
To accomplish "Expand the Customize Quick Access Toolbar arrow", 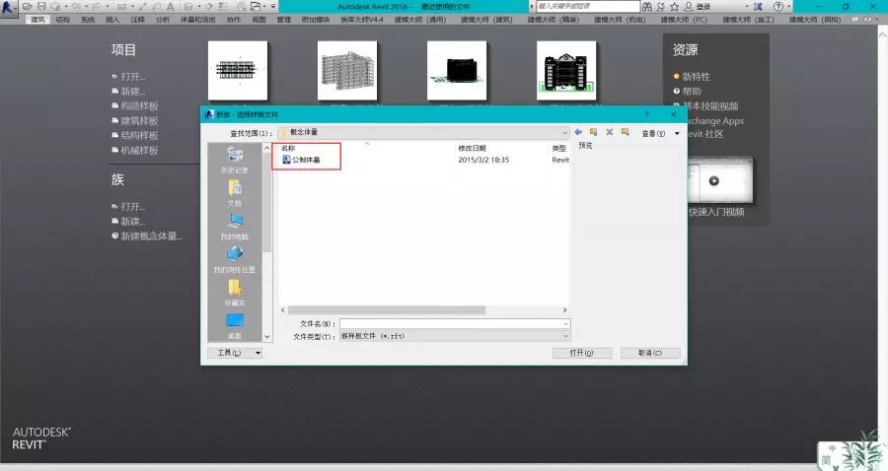I will (273, 6).
